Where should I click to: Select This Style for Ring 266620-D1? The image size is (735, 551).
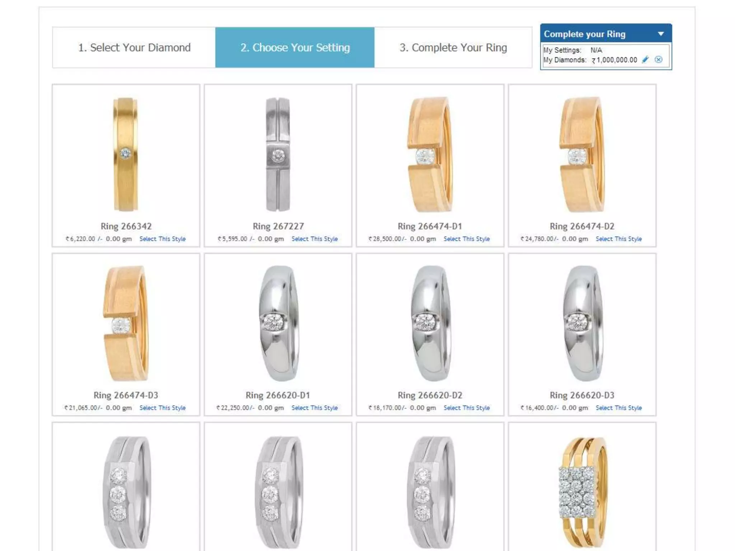[x=315, y=408]
